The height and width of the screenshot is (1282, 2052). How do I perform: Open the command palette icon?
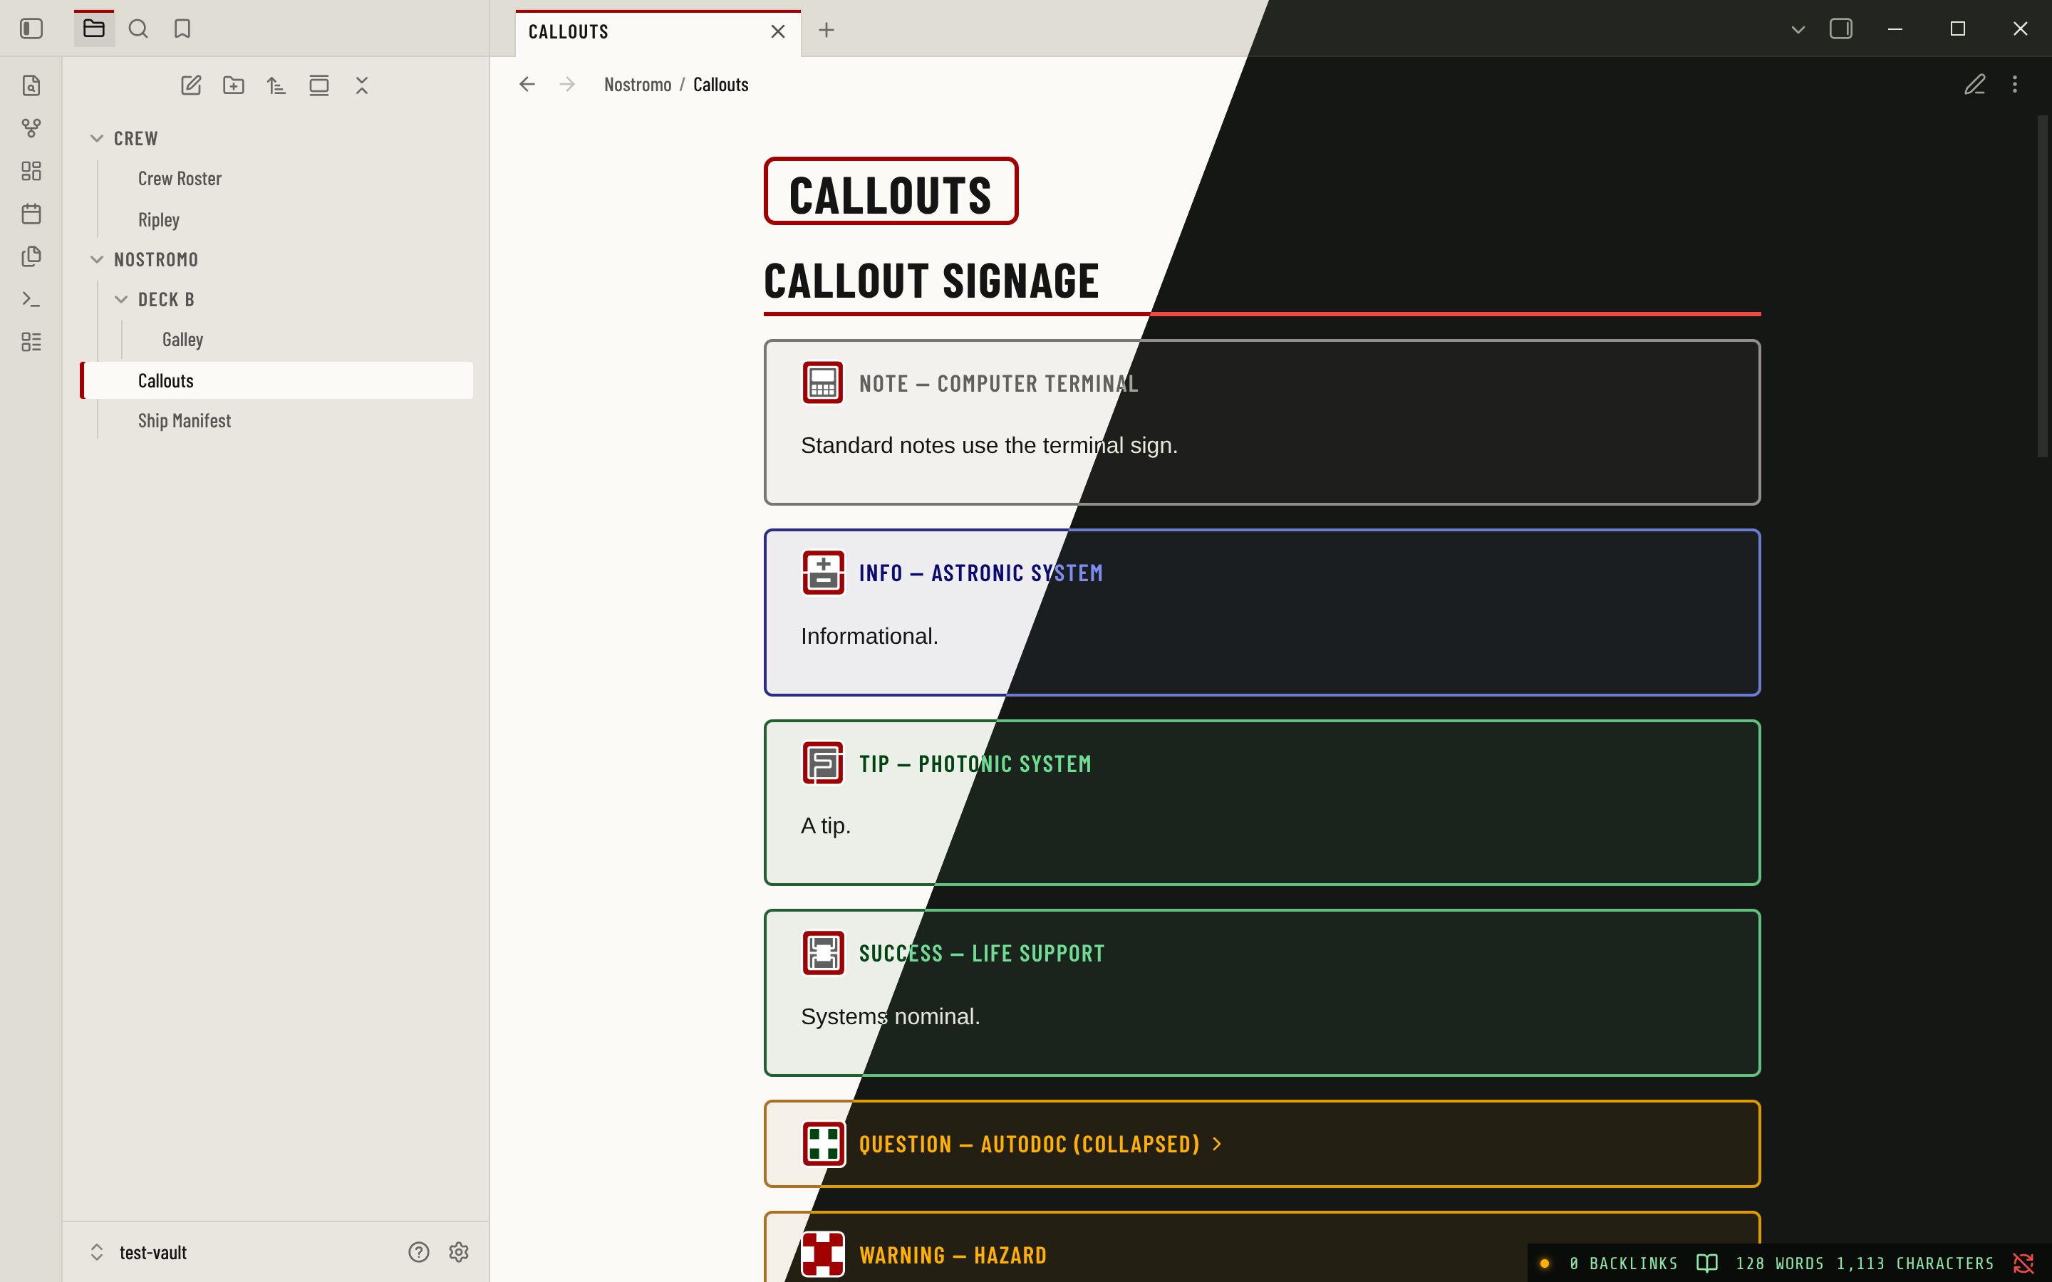[31, 299]
